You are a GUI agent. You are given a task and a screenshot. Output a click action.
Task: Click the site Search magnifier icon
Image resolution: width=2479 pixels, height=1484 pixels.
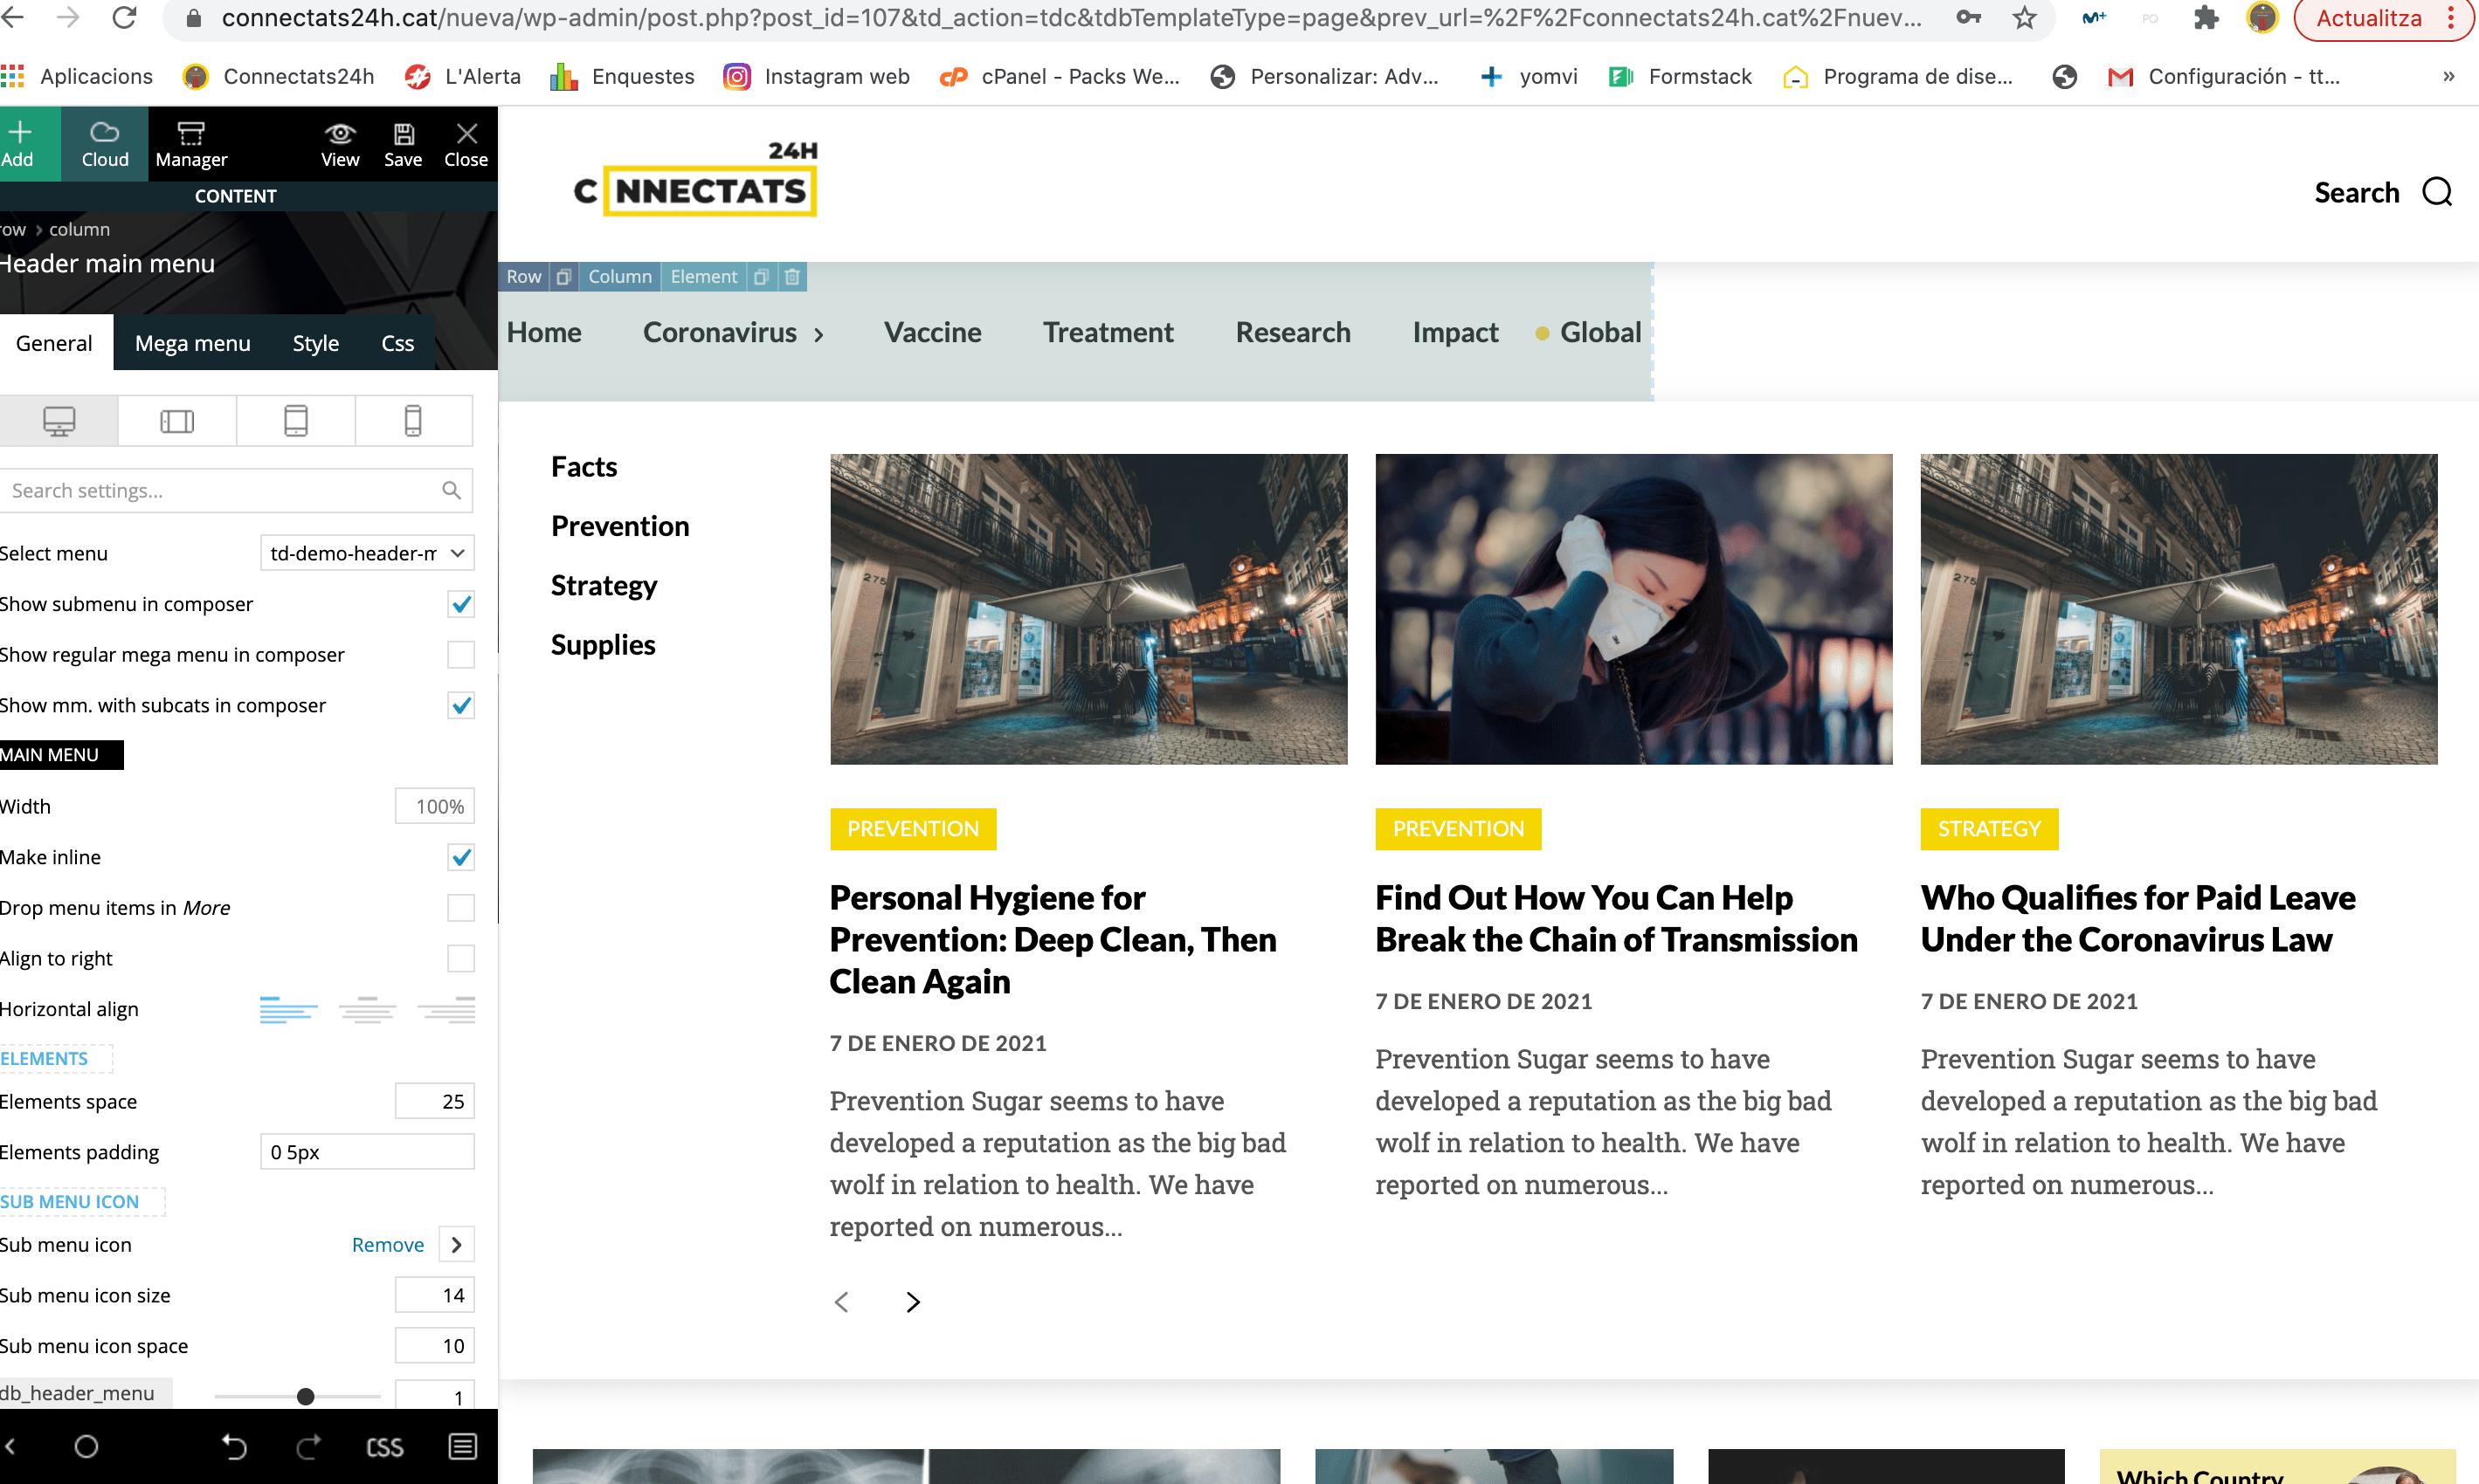[2437, 192]
